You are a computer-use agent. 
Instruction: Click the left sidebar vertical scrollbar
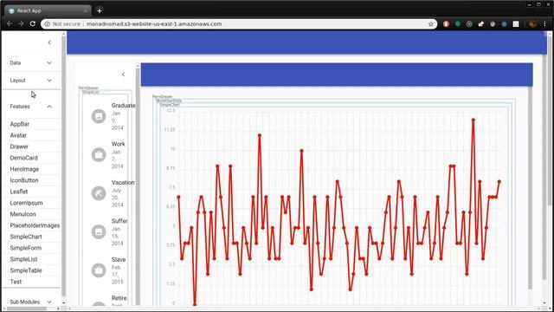coord(63,166)
